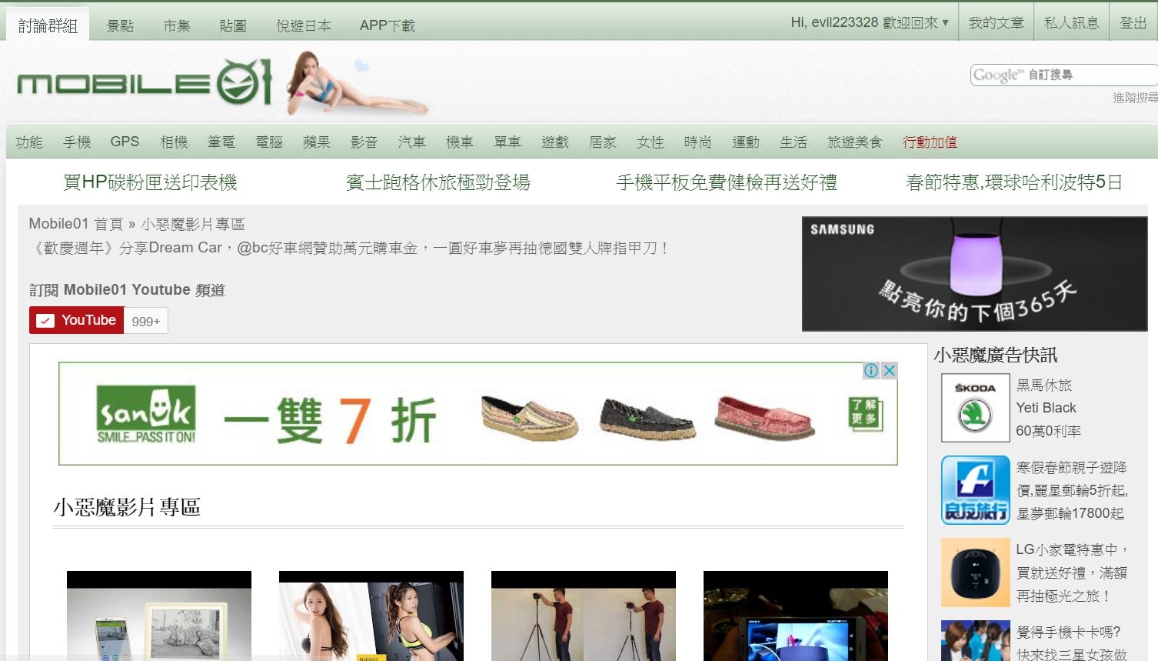Open the evil223328 user dropdown
This screenshot has width=1158, height=661.
pos(870,23)
